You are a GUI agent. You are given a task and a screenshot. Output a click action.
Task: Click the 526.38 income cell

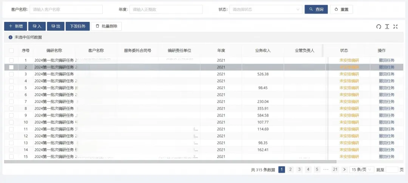coord(263,74)
